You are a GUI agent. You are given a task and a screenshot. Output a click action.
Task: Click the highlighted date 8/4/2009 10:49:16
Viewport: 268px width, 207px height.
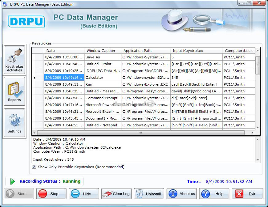(64, 78)
